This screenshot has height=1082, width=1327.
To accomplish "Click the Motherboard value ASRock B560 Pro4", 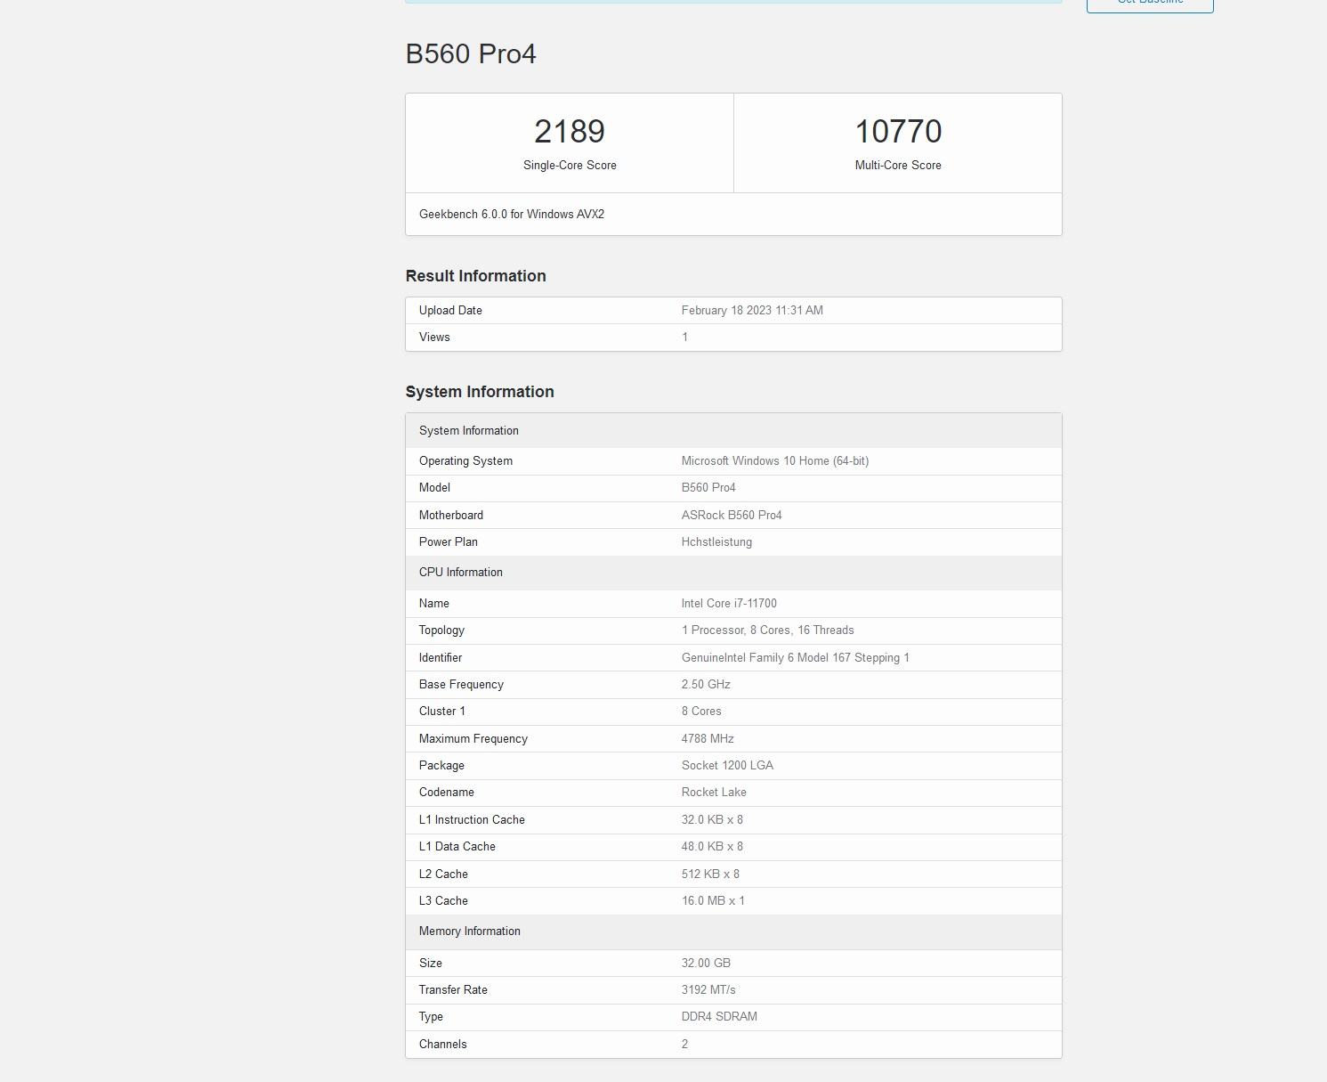I will [x=732, y=516].
